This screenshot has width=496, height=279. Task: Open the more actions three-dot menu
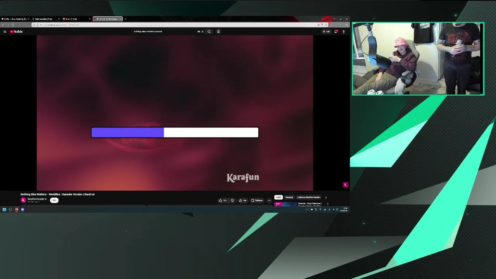[269, 200]
